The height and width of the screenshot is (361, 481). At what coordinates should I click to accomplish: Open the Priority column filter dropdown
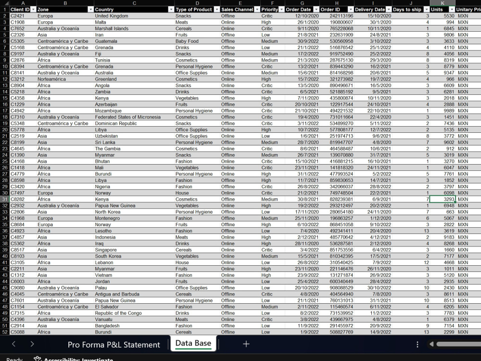click(x=281, y=10)
